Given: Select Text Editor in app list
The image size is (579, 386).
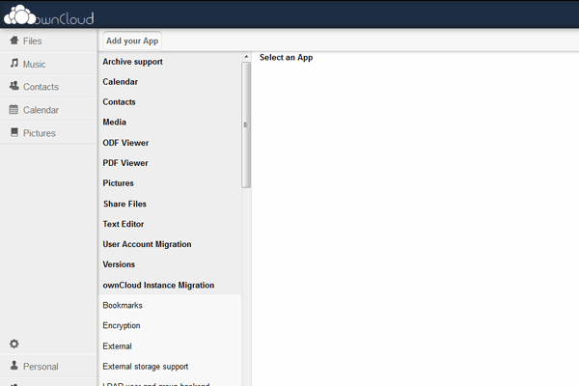Looking at the screenshot, I should [x=124, y=224].
